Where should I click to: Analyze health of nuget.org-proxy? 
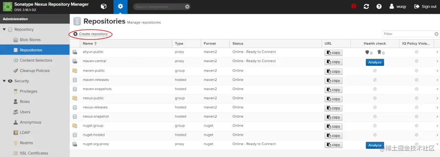[375, 145]
